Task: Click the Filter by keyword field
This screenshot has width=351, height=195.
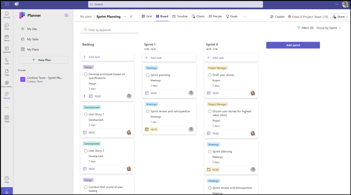Action: tap(110, 30)
